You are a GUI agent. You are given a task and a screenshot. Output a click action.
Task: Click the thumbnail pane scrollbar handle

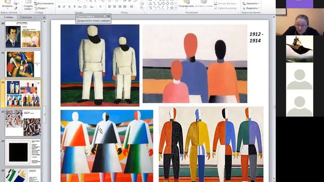[45, 115]
